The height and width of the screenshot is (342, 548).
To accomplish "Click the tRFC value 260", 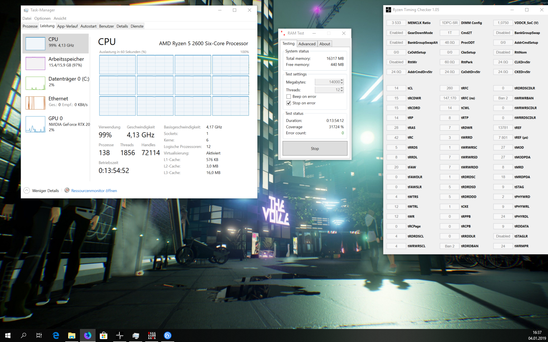I will 449,88.
